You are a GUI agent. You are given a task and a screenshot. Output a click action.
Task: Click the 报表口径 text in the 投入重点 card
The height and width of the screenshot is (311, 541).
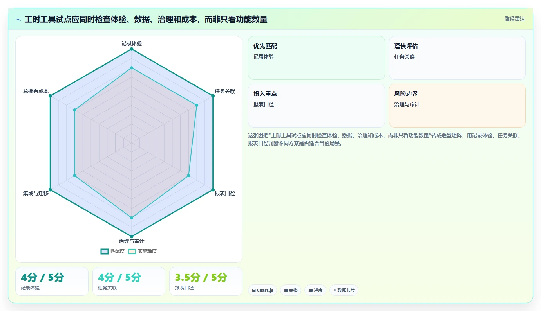(x=264, y=105)
